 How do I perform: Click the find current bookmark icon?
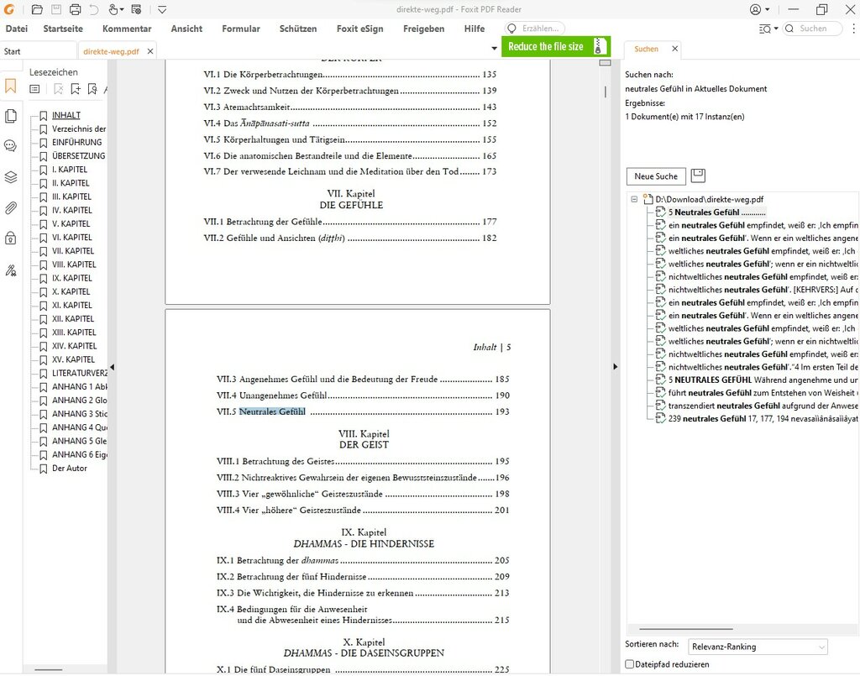(92, 89)
